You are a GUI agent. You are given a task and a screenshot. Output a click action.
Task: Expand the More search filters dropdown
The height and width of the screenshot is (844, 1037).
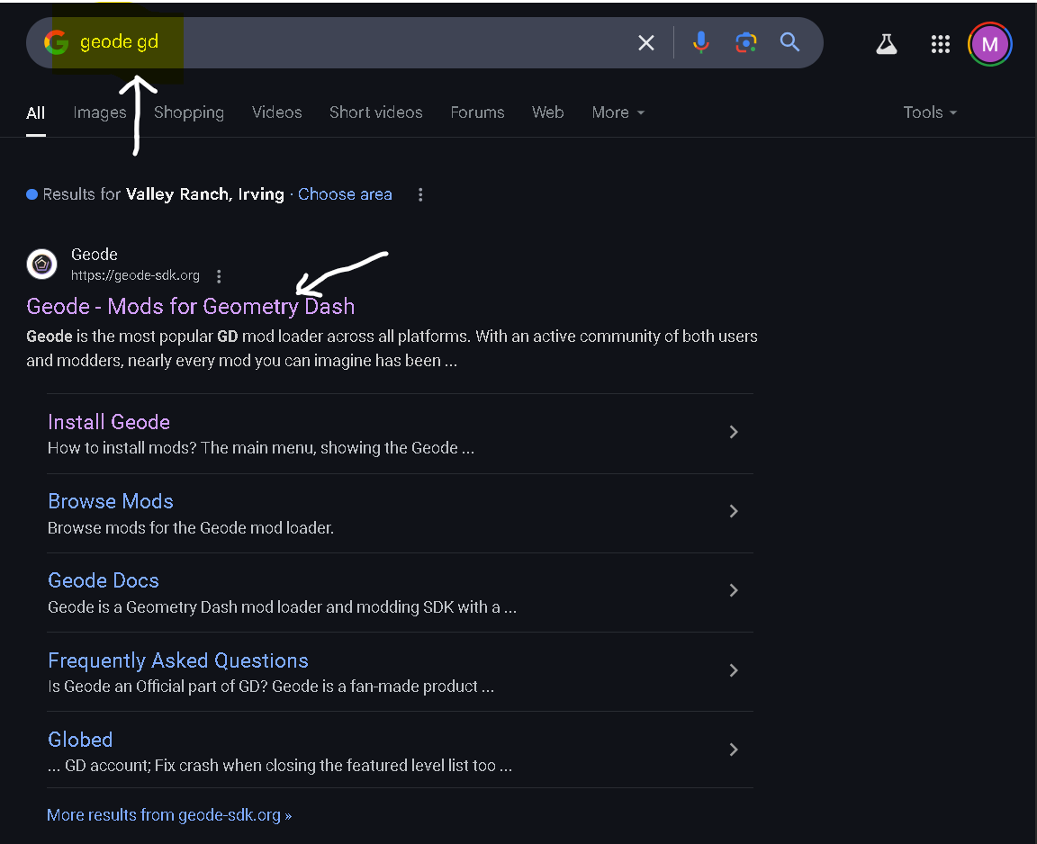coord(618,112)
